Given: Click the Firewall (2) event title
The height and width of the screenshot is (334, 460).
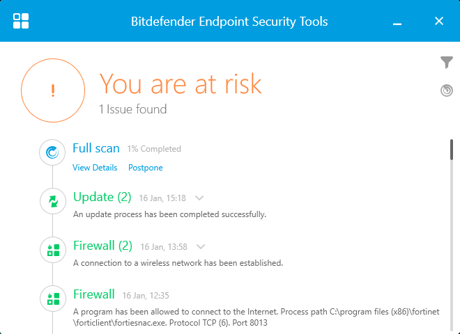Looking at the screenshot, I should click(x=102, y=246).
